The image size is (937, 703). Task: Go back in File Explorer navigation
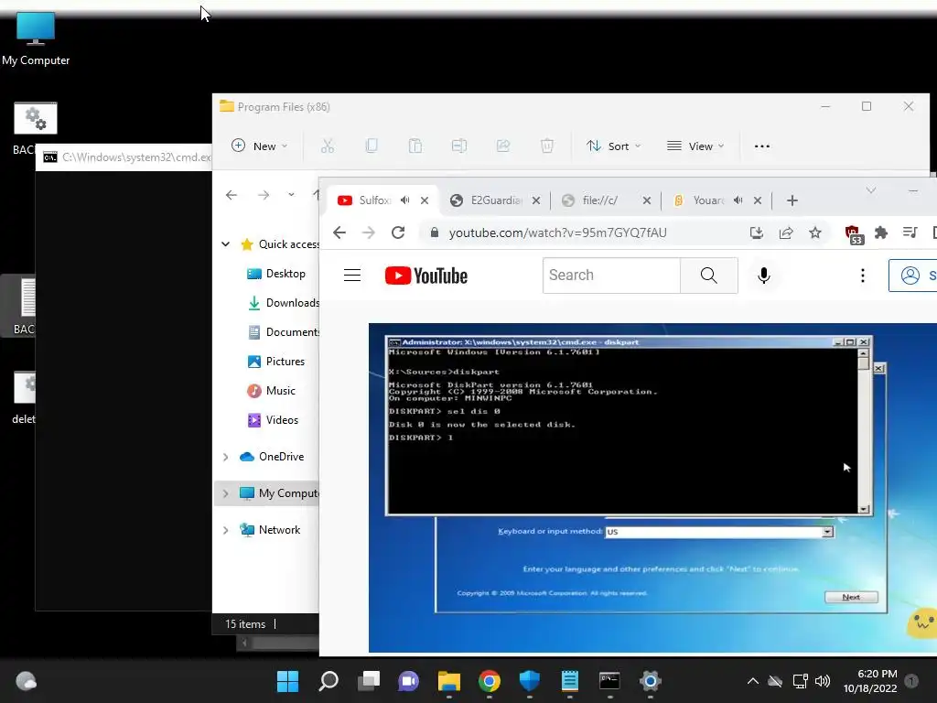pos(232,195)
